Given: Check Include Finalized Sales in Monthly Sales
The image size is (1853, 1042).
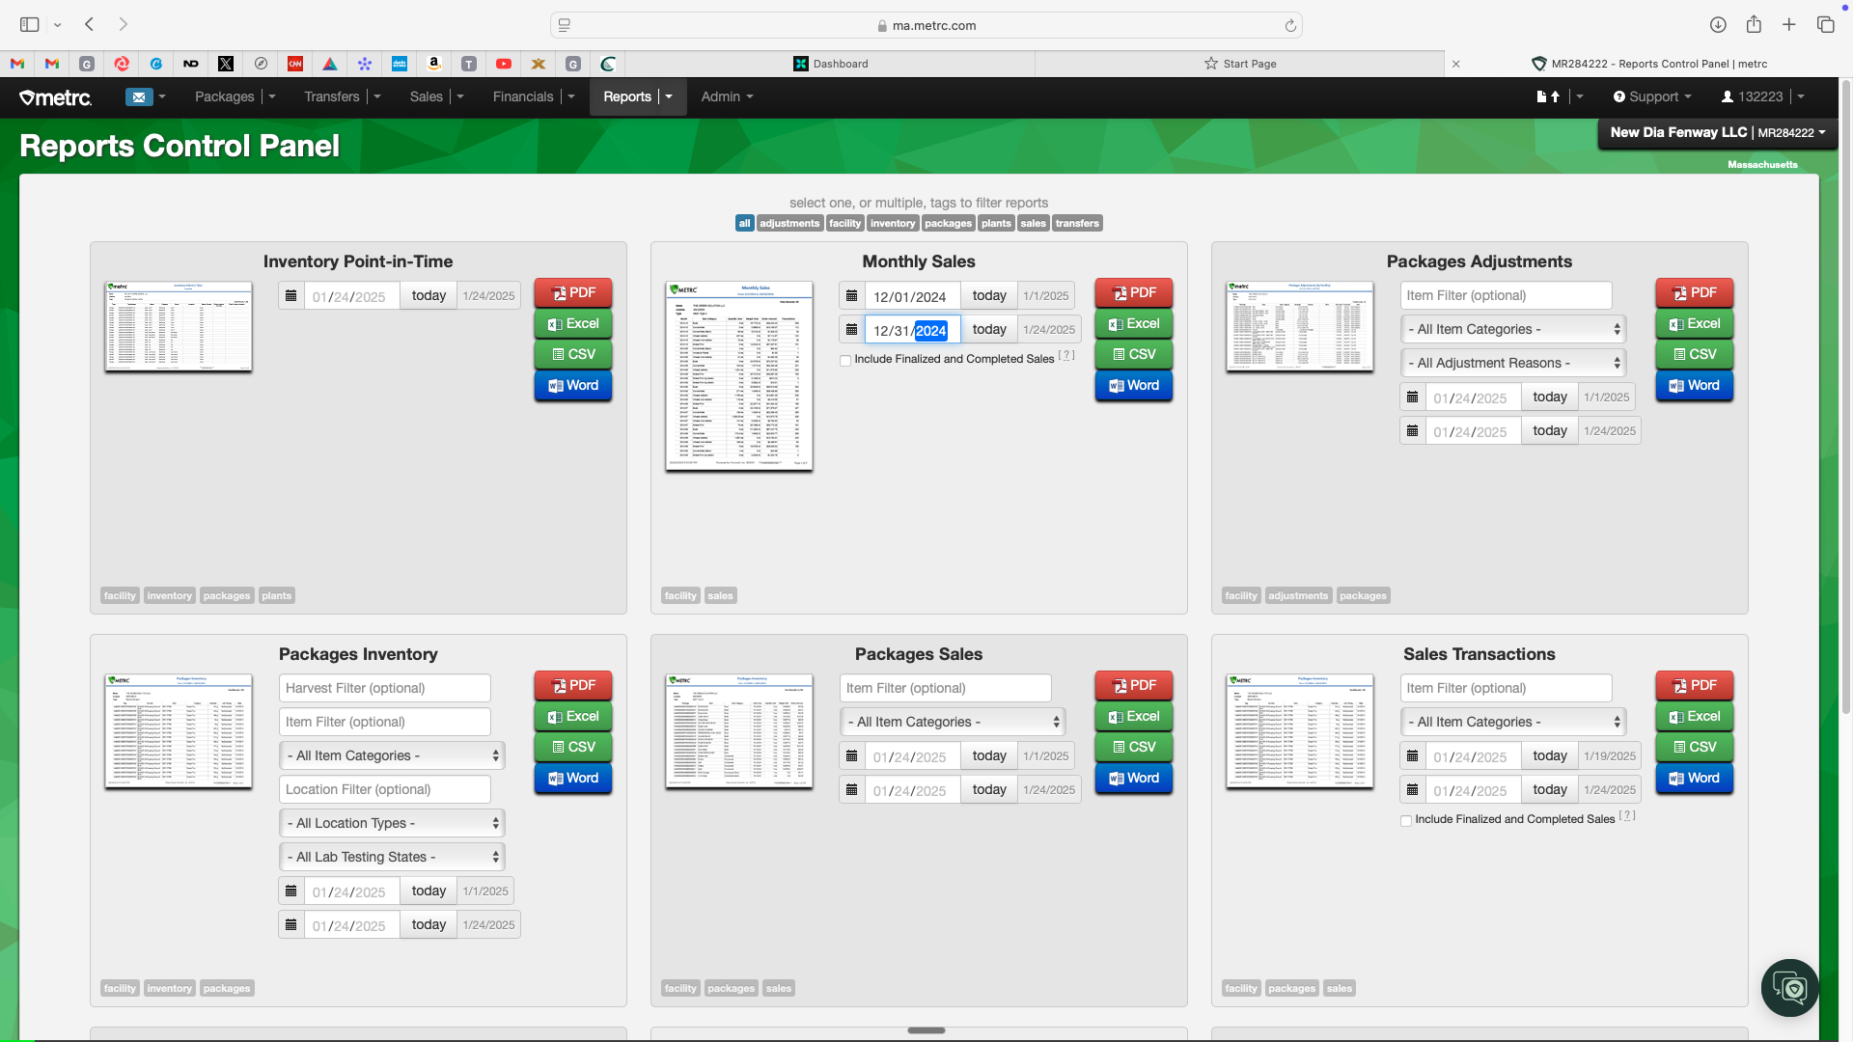Looking at the screenshot, I should 845,360.
